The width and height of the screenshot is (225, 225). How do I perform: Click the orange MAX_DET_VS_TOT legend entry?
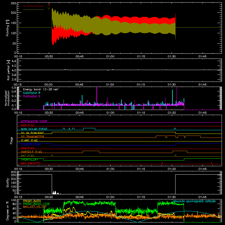click(35, 207)
